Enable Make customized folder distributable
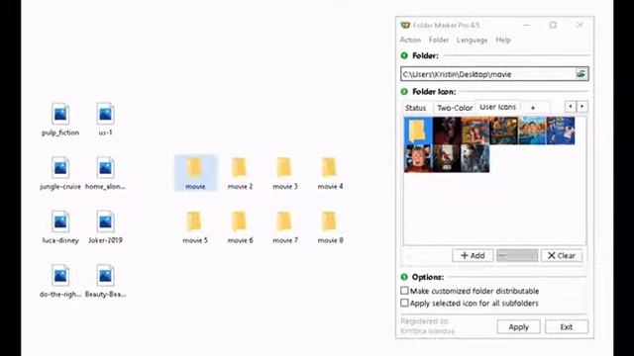 point(404,291)
